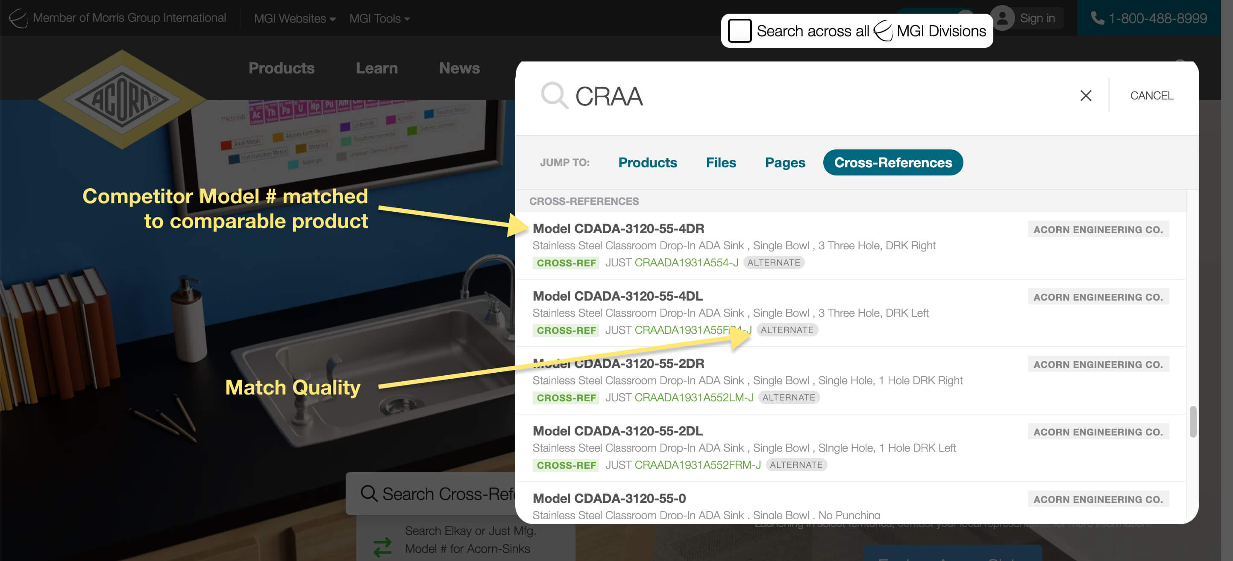This screenshot has width=1233, height=561.
Task: Open the Cross-References jump filter
Action: (892, 162)
